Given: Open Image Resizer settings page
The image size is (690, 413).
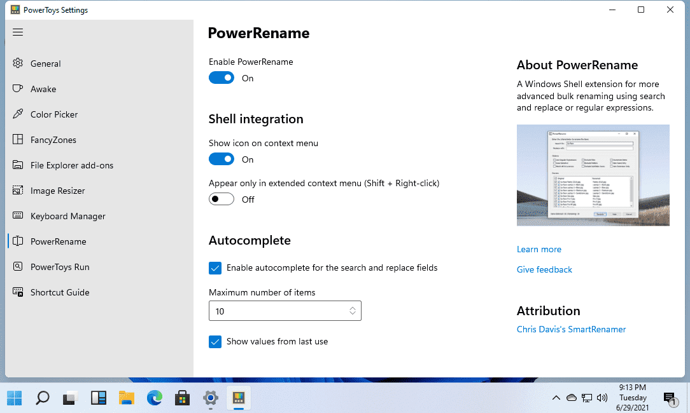Looking at the screenshot, I should [58, 191].
